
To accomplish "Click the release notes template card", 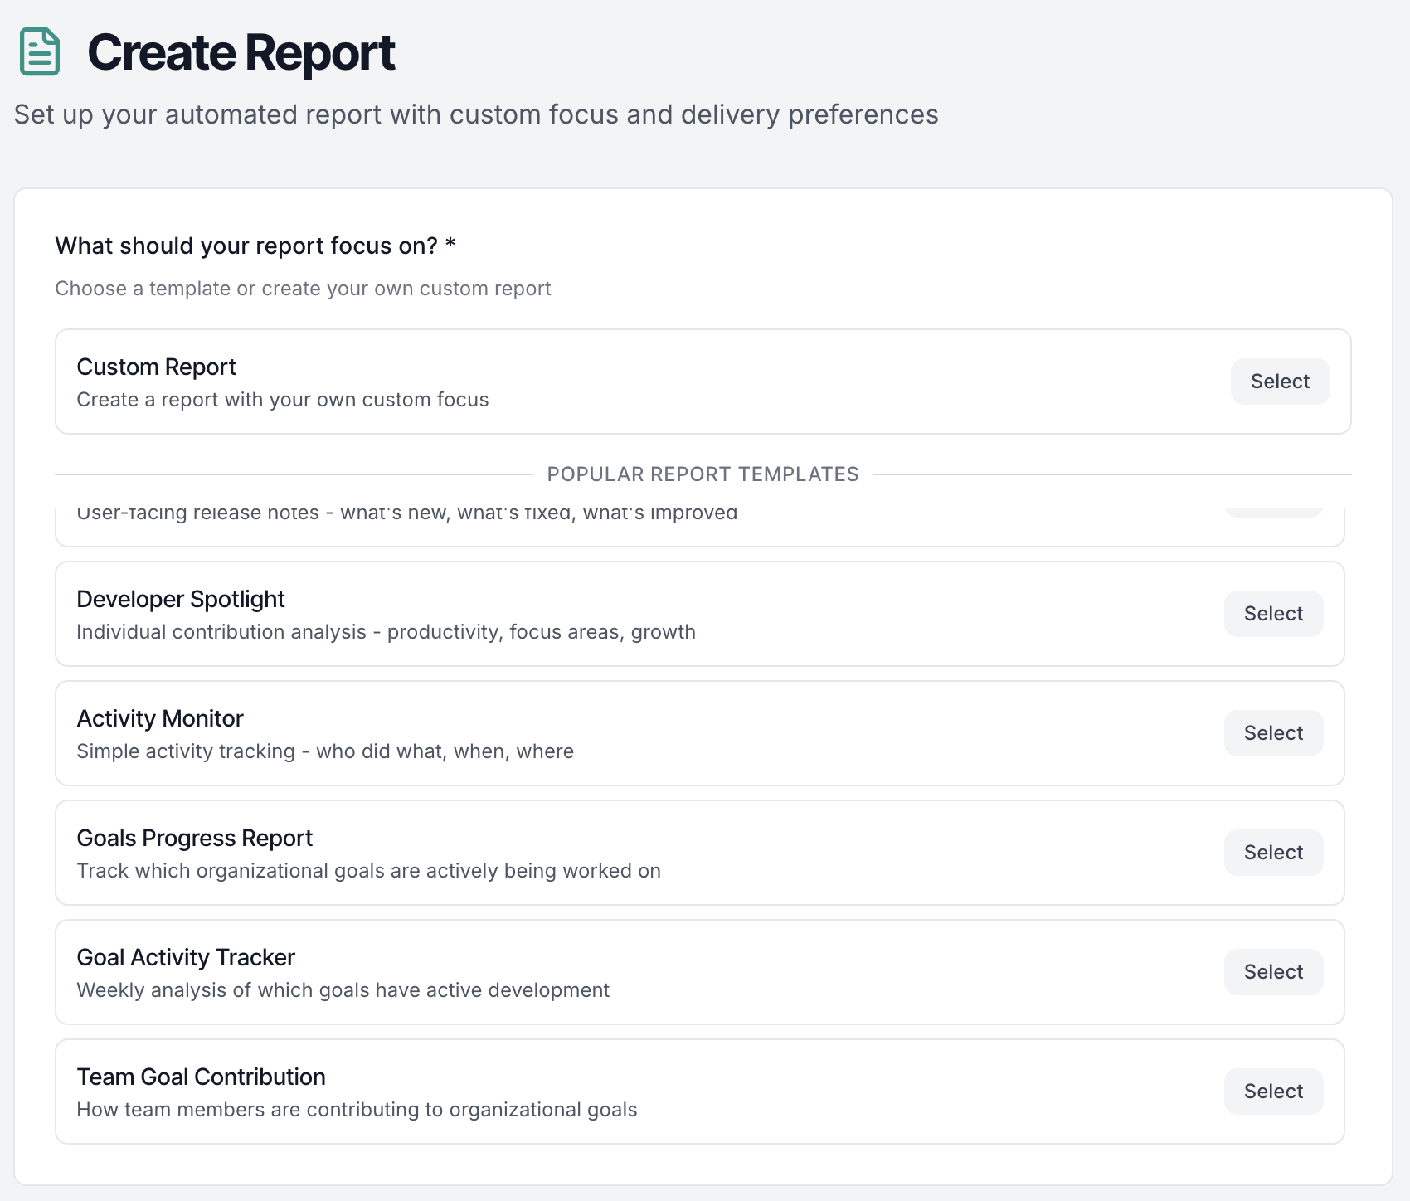I will click(x=581, y=518).
